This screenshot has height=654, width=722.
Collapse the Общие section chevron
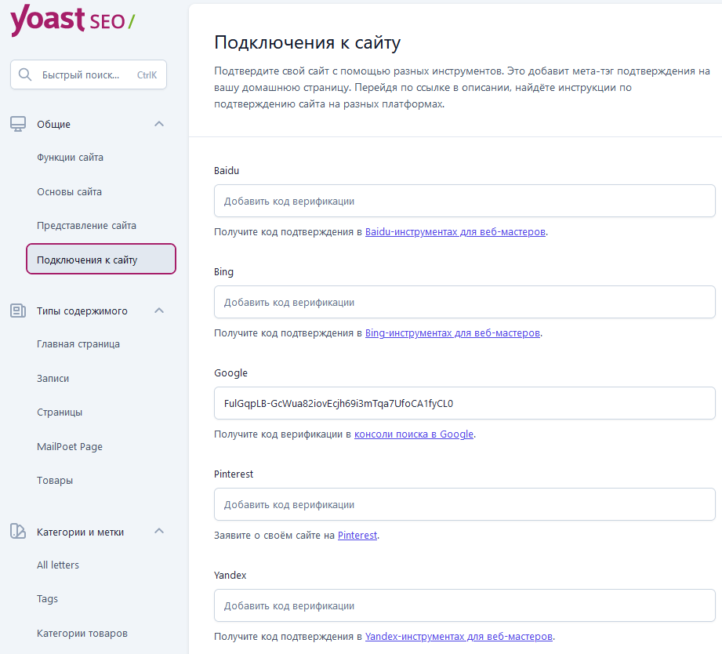pos(159,124)
